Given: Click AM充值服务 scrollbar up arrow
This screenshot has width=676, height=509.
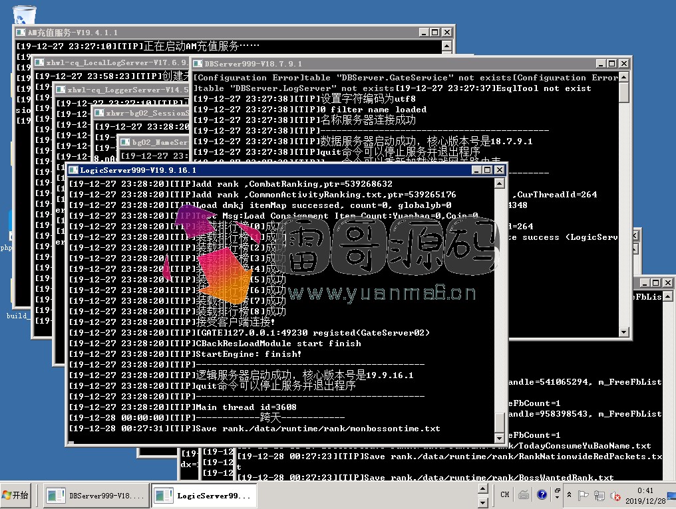Looking at the screenshot, I should (447, 46).
